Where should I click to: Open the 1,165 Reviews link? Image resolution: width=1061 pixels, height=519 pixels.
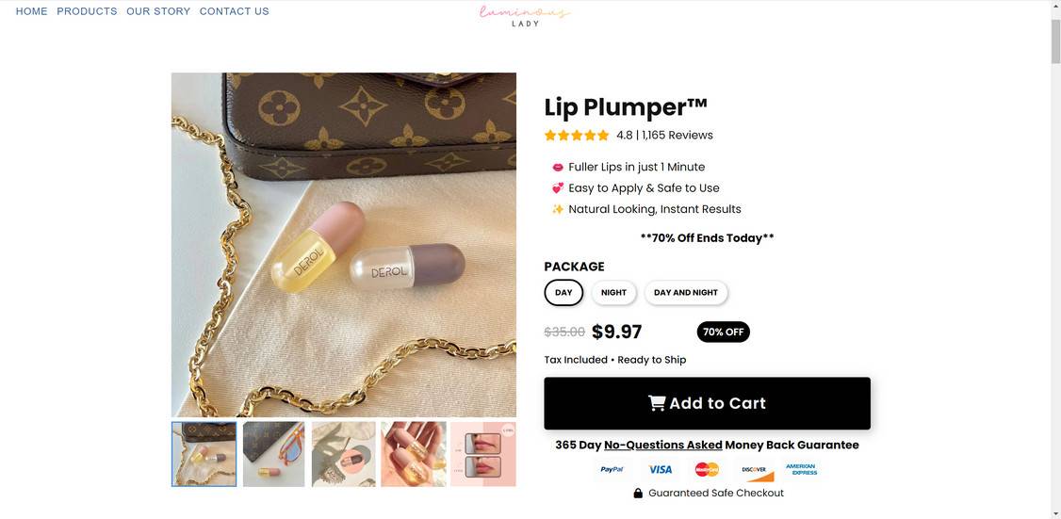point(677,135)
